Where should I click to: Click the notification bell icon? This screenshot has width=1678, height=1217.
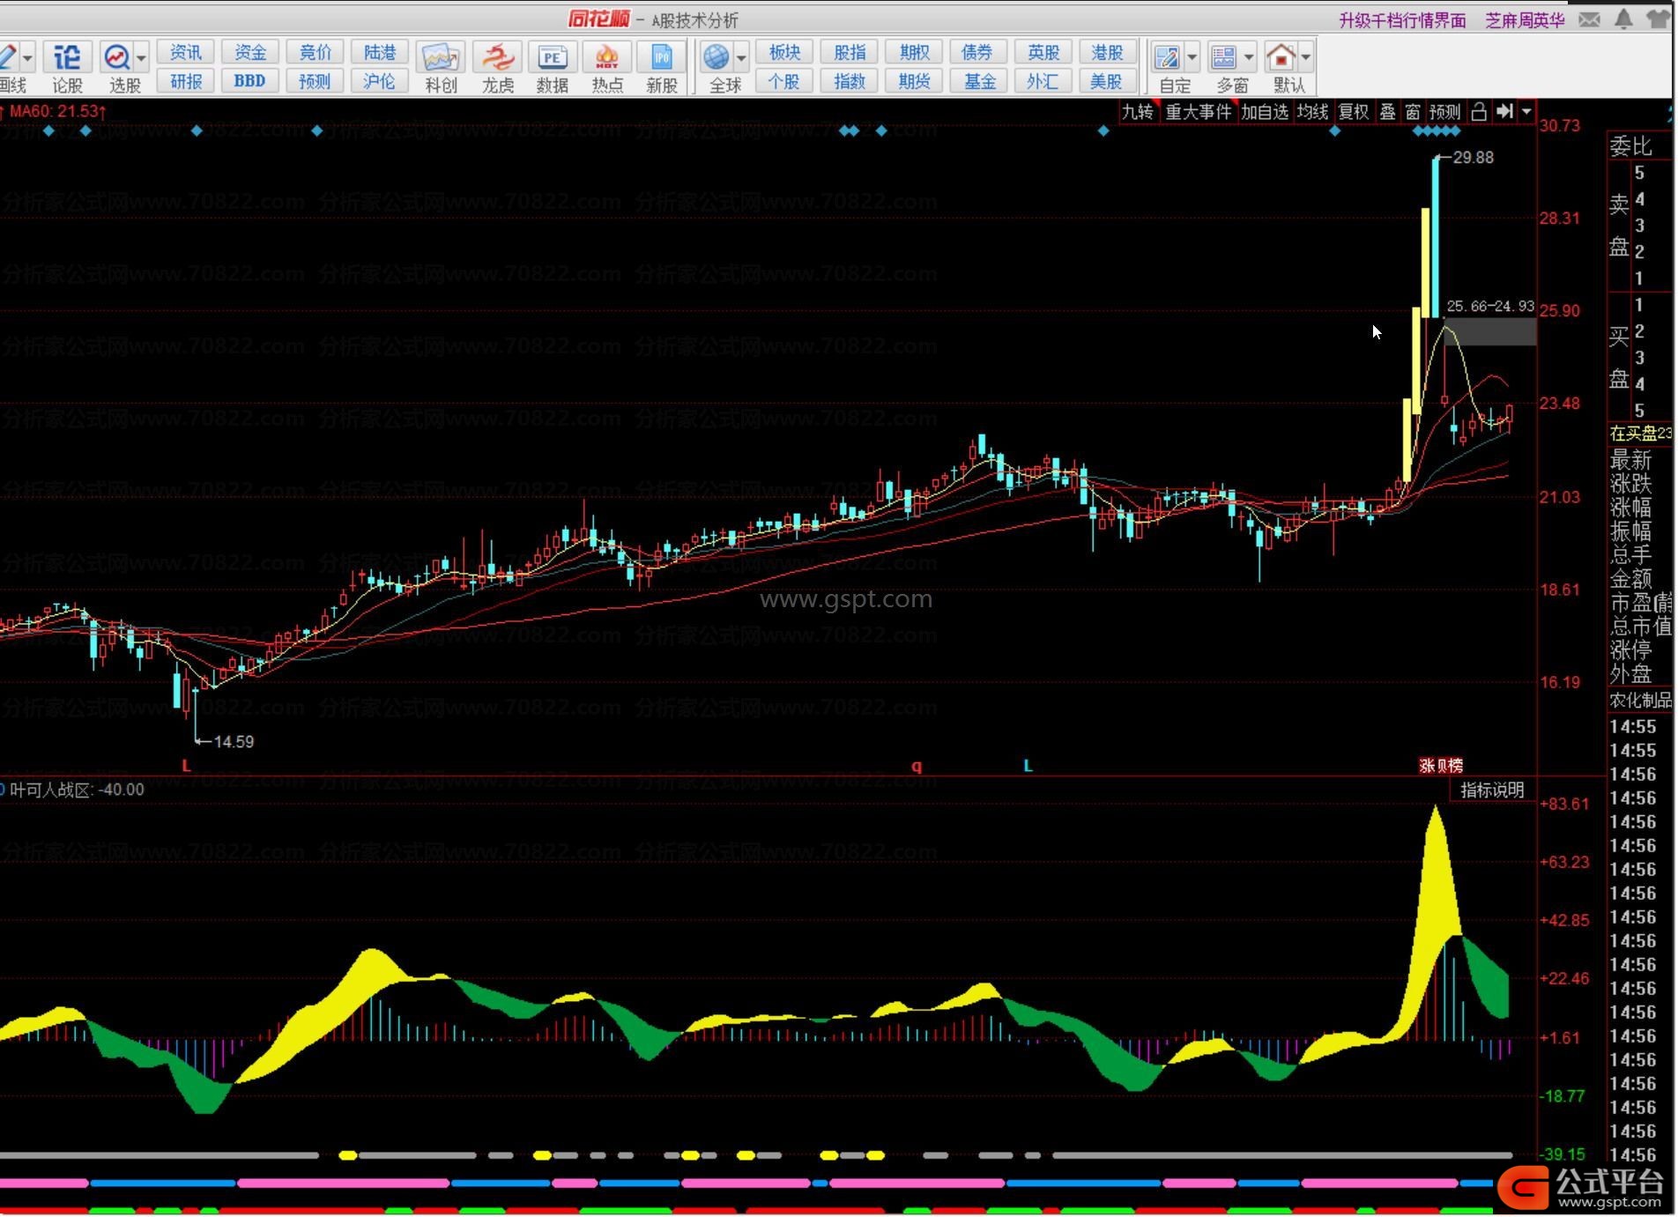pyautogui.click(x=1622, y=19)
